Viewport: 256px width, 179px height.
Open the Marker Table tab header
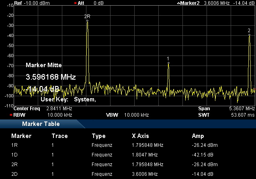[41, 123]
